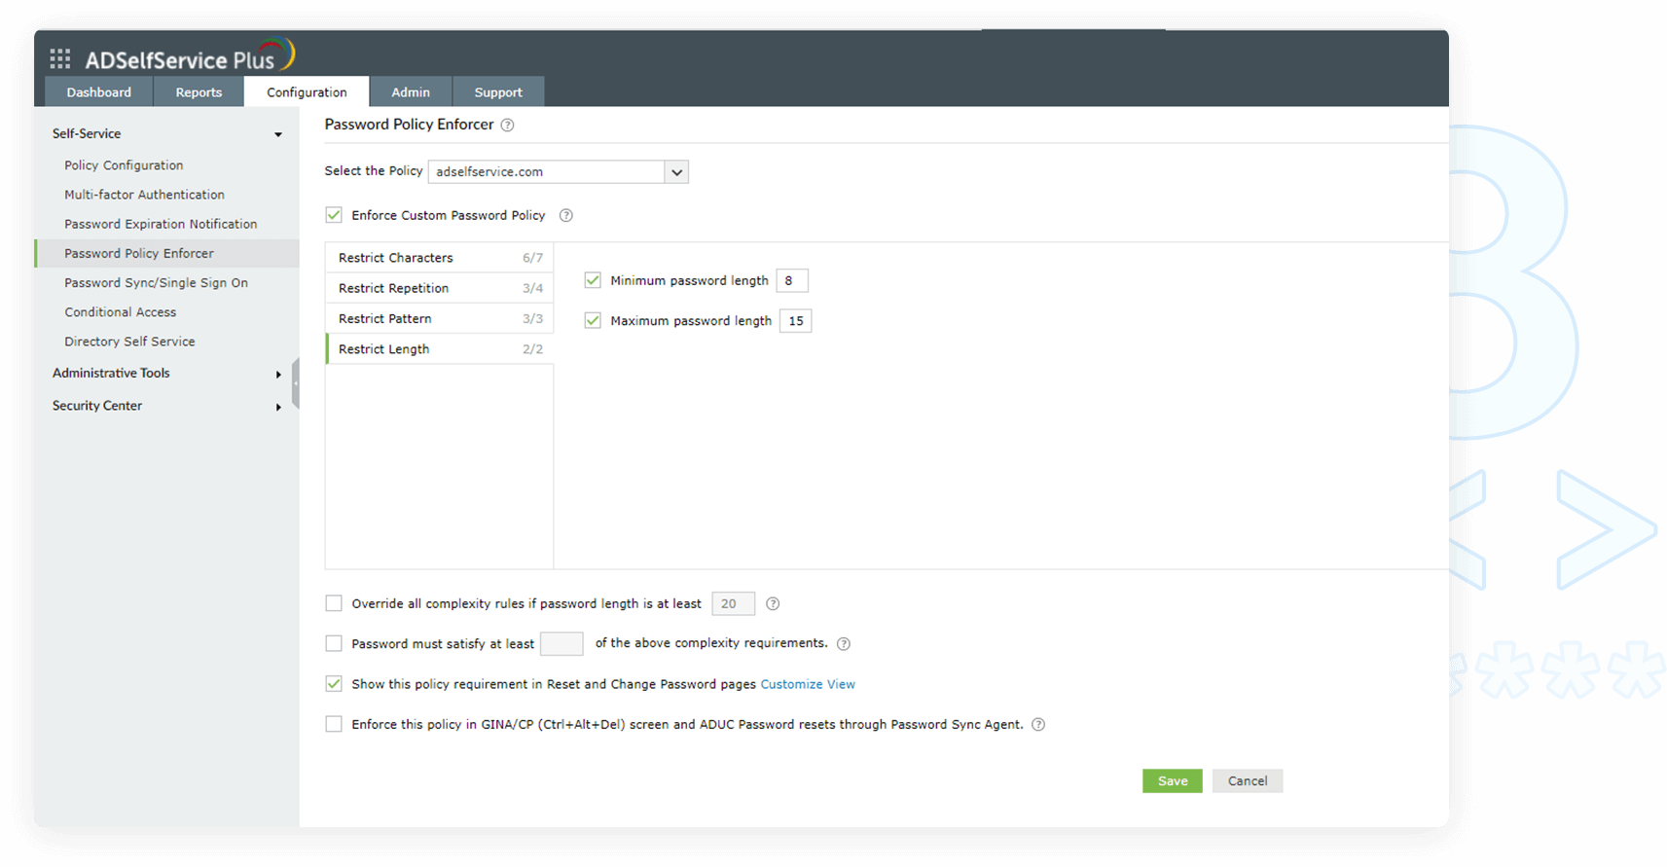Click the Maximum password length field

click(x=796, y=321)
